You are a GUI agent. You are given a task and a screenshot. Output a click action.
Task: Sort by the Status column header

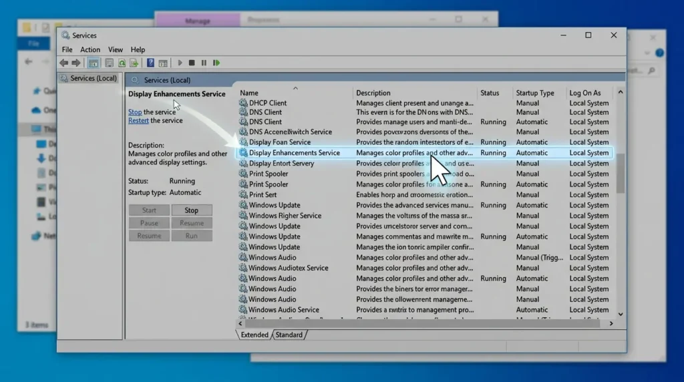[x=490, y=93]
